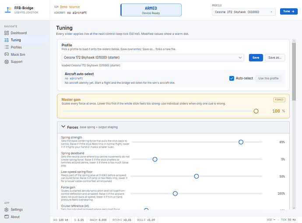The height and width of the screenshot is (223, 302).
Task: Click the 'Demo source' sim label
Action: coord(70,7)
